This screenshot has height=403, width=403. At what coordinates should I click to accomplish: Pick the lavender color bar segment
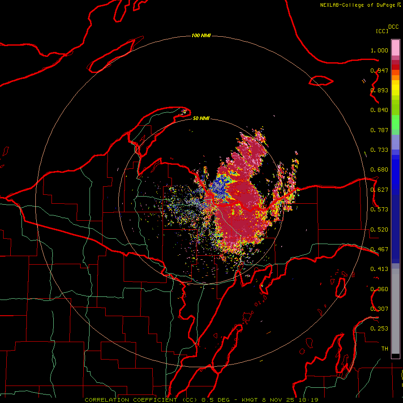coord(395,142)
